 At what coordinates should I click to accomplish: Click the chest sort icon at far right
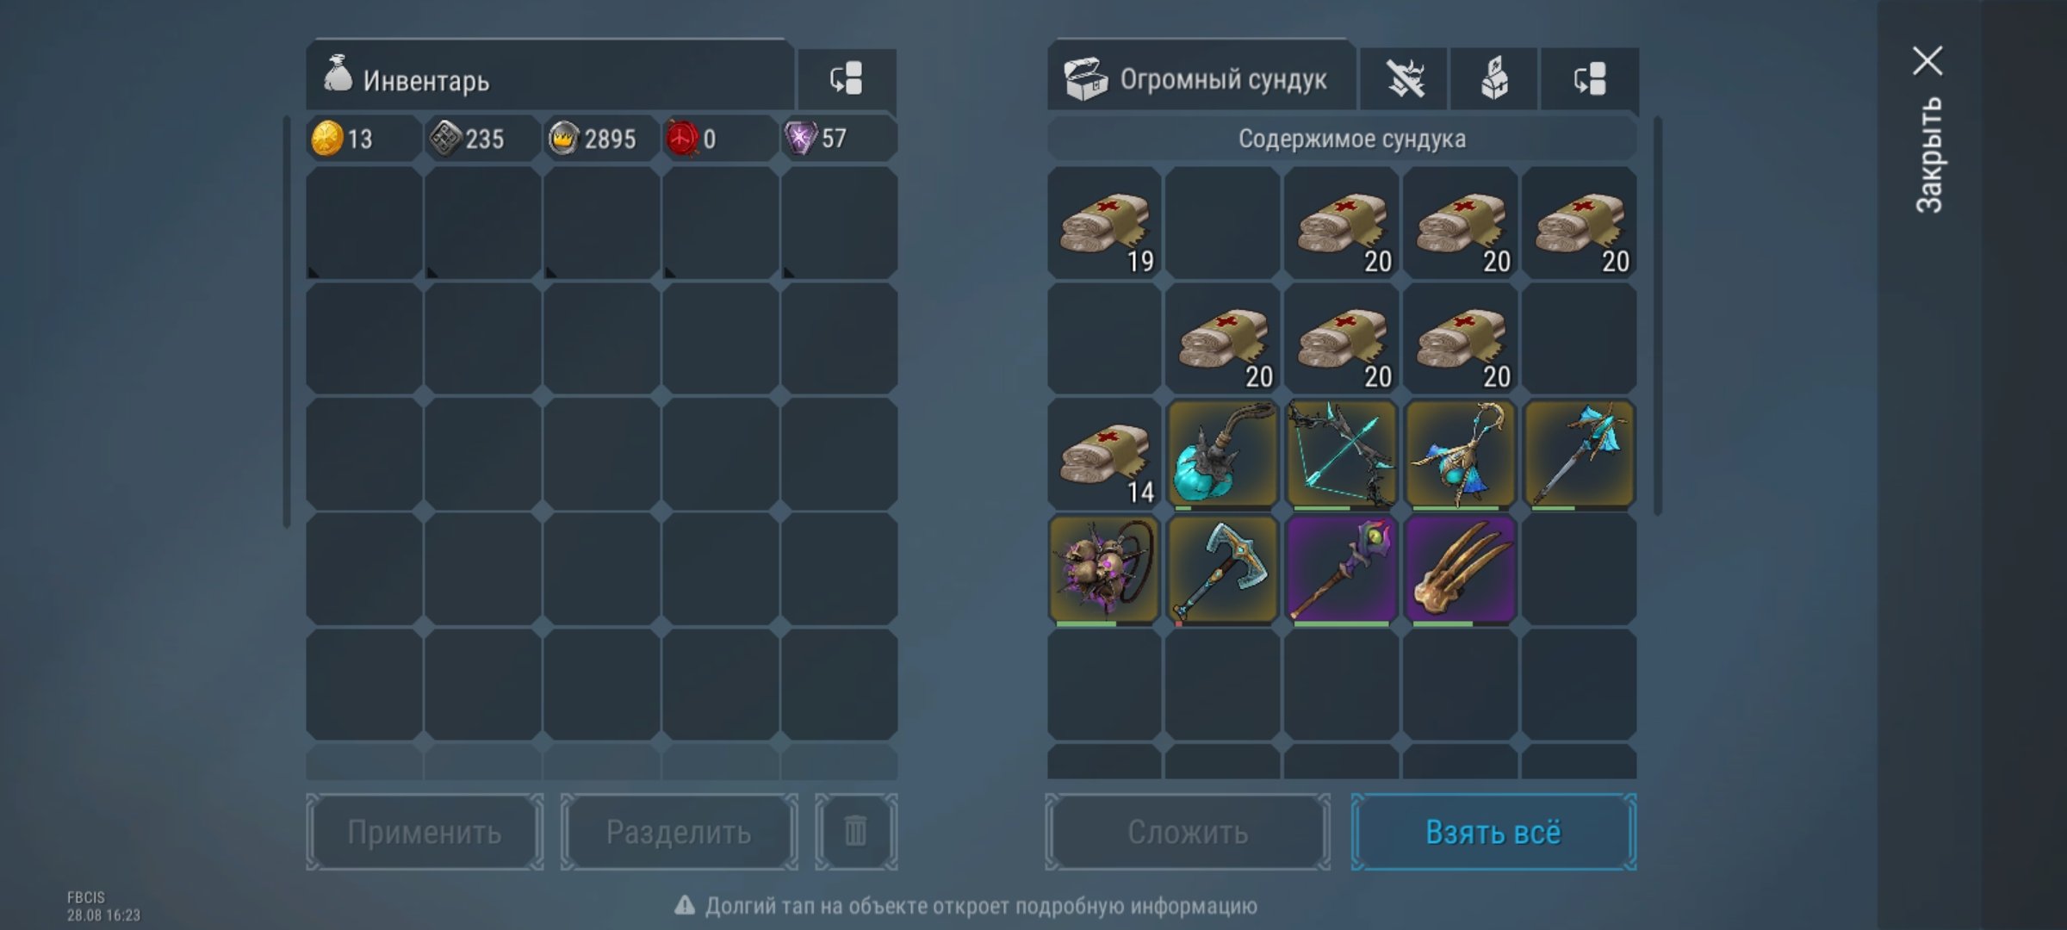pos(1589,79)
